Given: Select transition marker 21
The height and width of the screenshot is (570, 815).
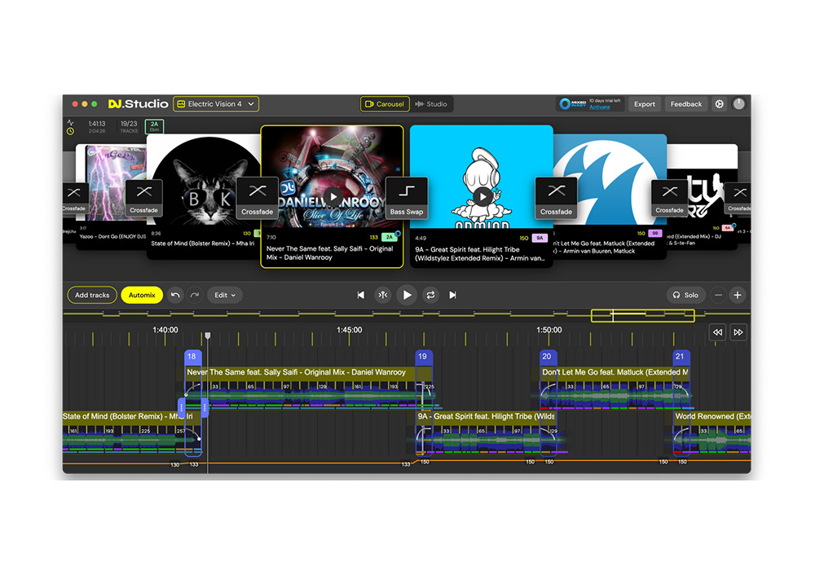Looking at the screenshot, I should tap(680, 357).
